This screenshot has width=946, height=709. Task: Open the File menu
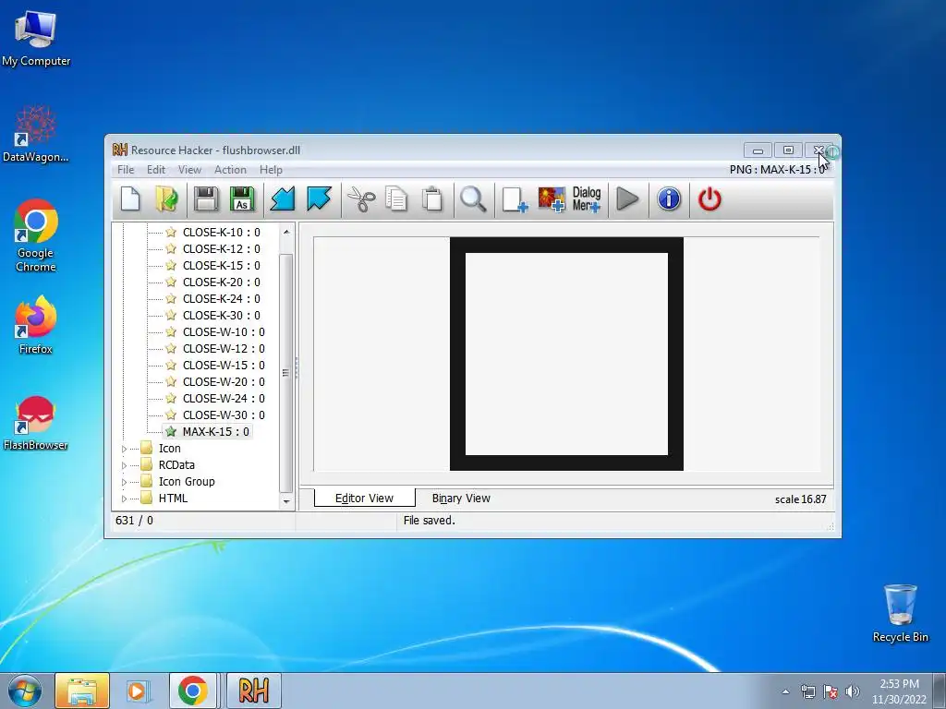pos(126,170)
